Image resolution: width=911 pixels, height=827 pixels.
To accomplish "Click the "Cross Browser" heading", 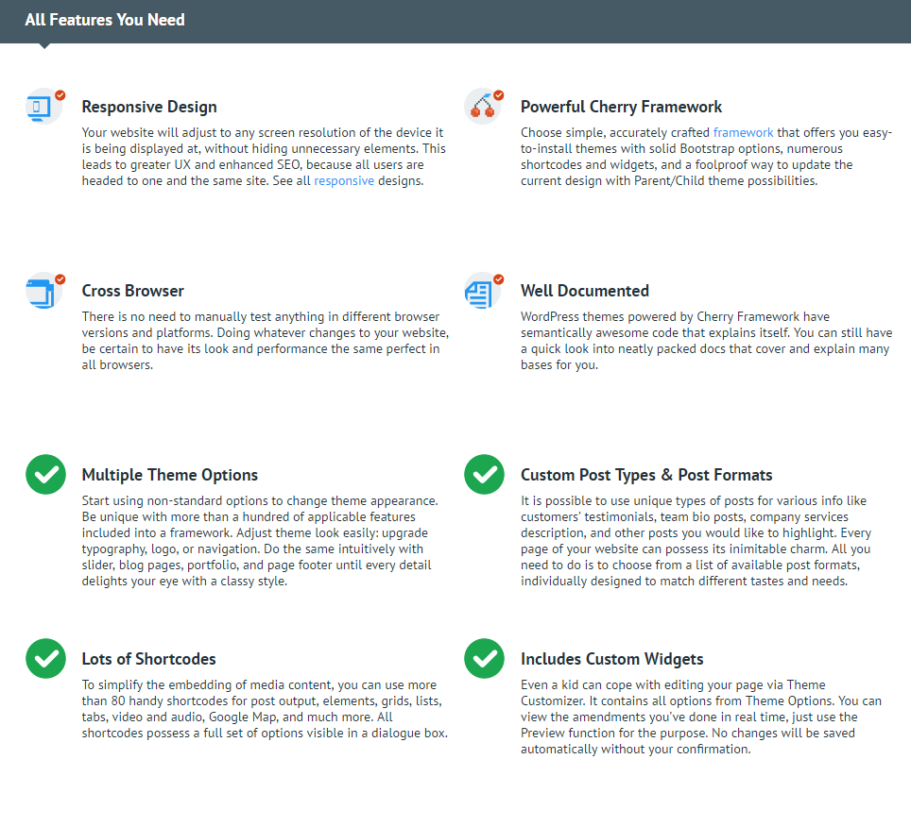I will (x=132, y=291).
